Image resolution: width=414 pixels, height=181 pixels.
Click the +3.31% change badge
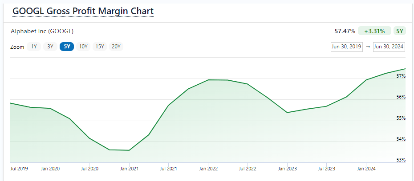[374, 31]
